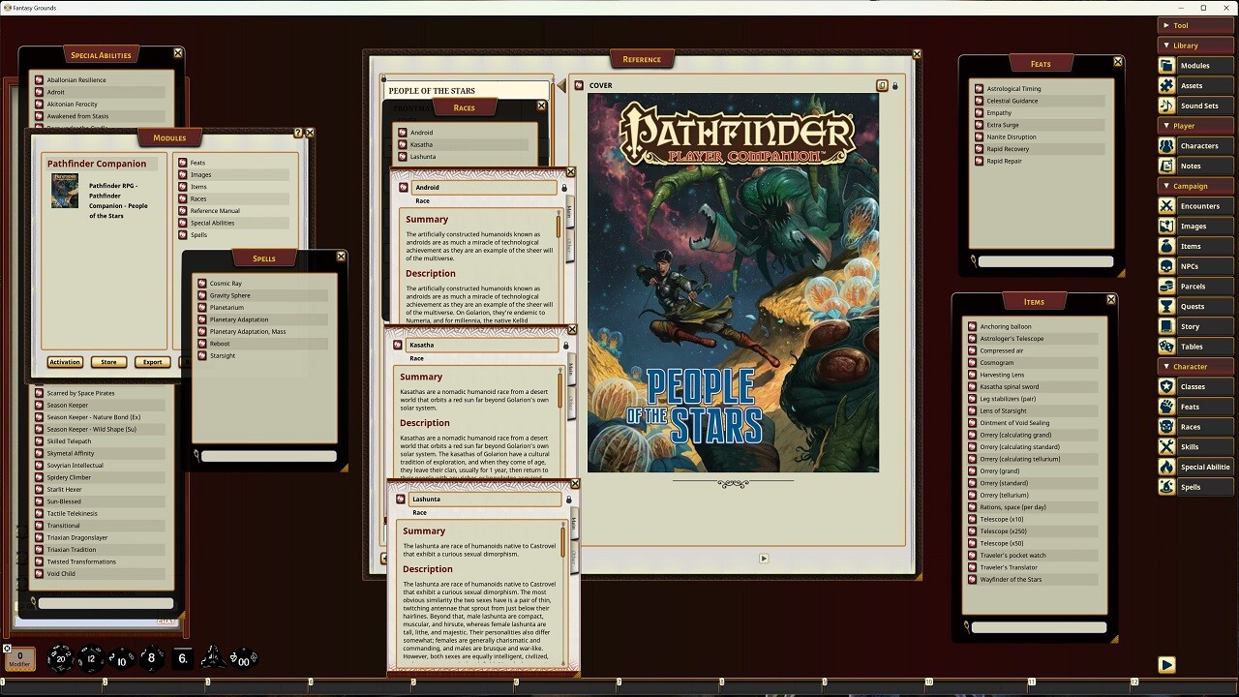The height and width of the screenshot is (697, 1239).
Task: Toggle the lock icon on the Reference window
Action: pyautogui.click(x=894, y=85)
